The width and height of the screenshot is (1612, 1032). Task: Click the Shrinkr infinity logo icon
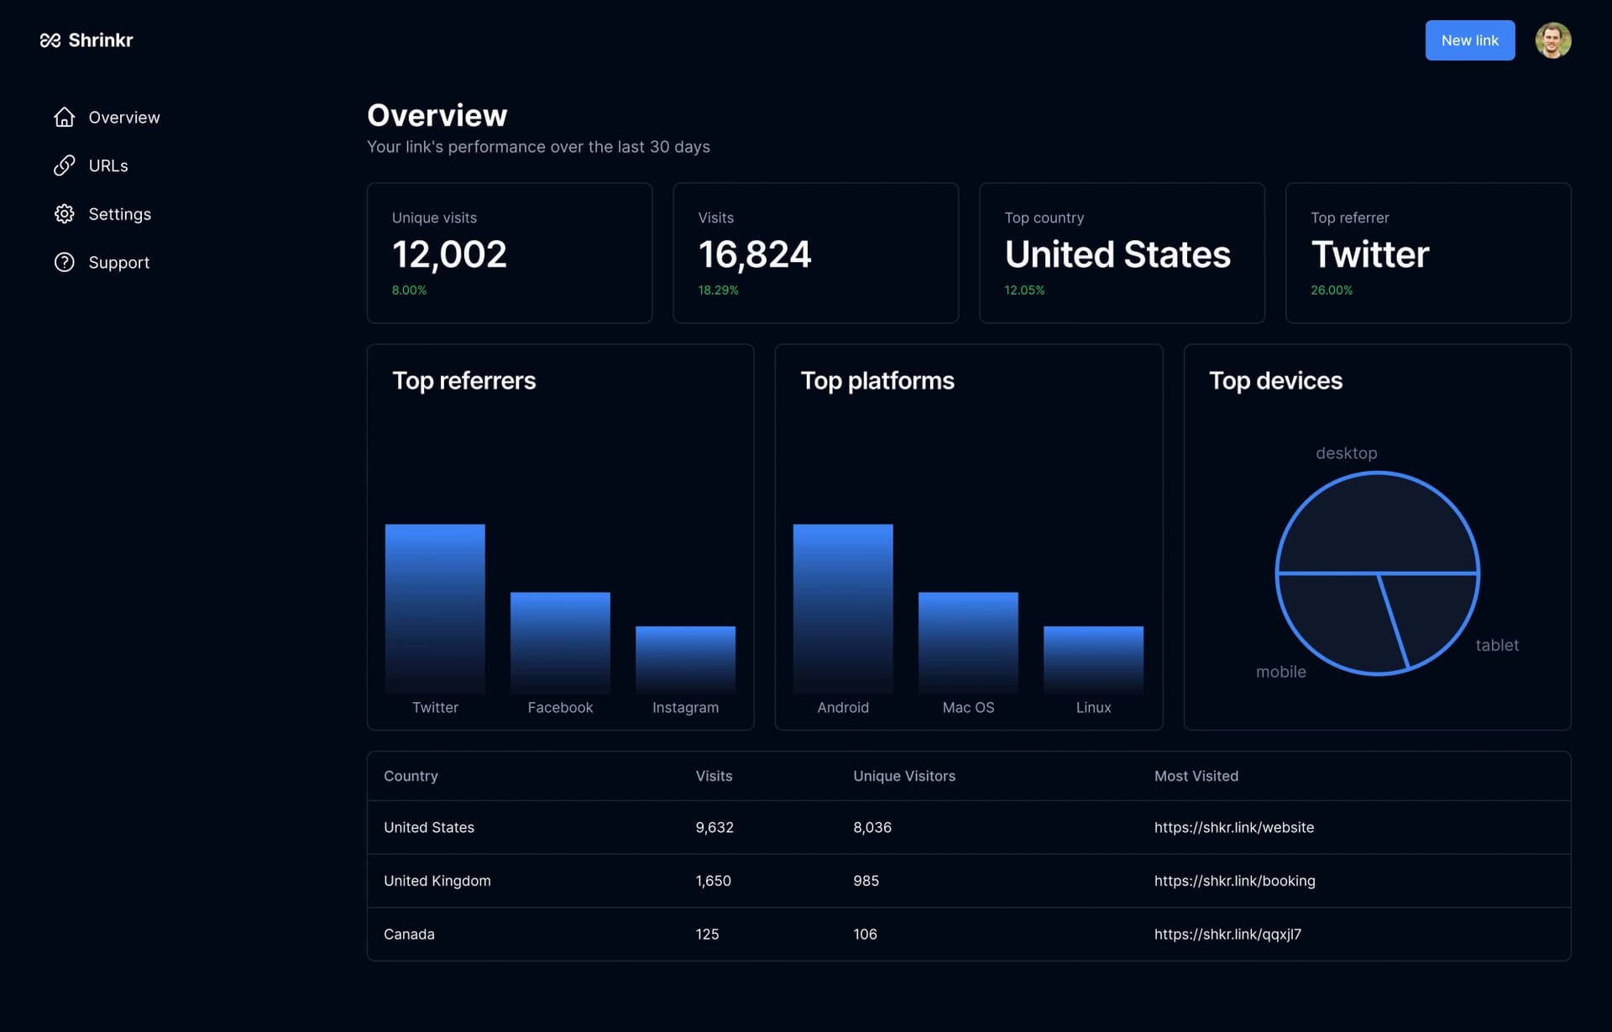click(x=50, y=40)
